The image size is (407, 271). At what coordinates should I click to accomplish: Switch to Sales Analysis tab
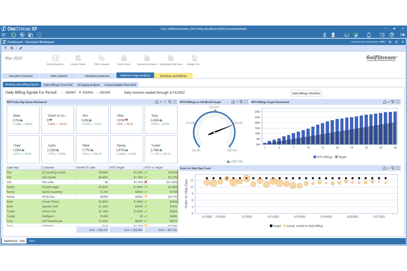click(x=59, y=76)
